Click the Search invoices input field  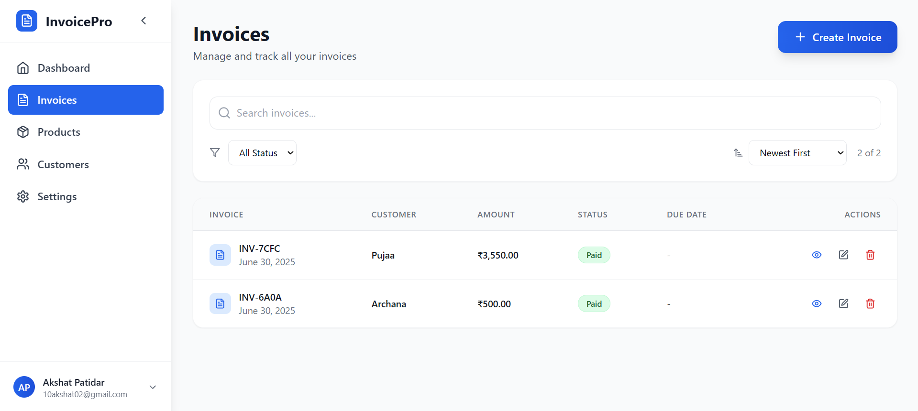545,113
